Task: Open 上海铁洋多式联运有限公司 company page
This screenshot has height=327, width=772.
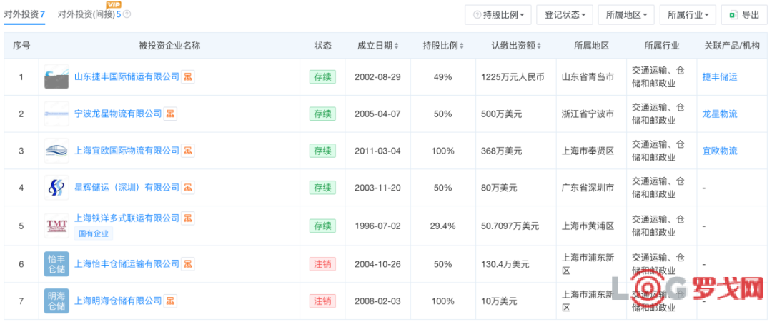Action: coord(127,217)
